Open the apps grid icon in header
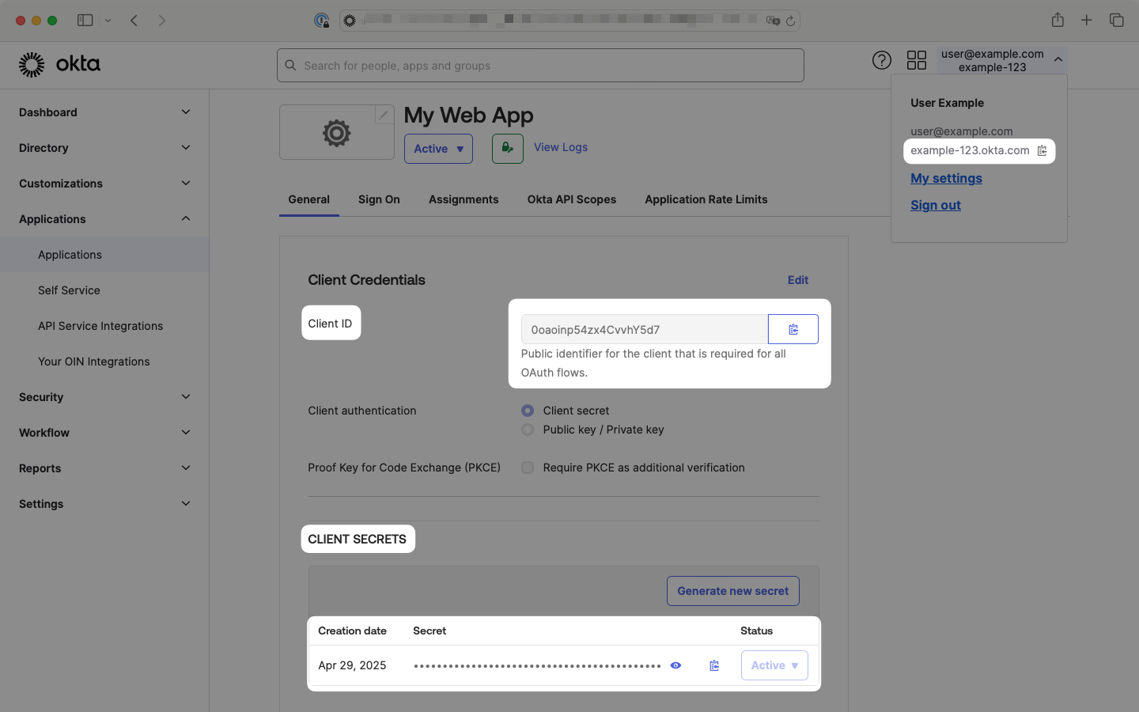 pos(916,59)
